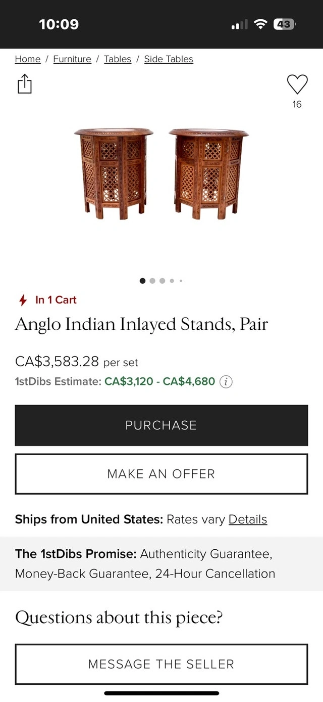This screenshot has height=702, width=323.
Task: Open shipping Details link
Action: pos(248,519)
